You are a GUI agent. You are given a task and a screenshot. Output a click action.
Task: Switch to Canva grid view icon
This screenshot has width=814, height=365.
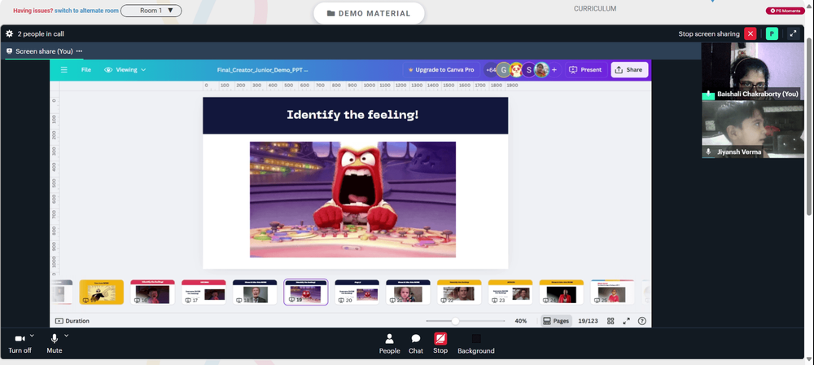[x=610, y=321]
